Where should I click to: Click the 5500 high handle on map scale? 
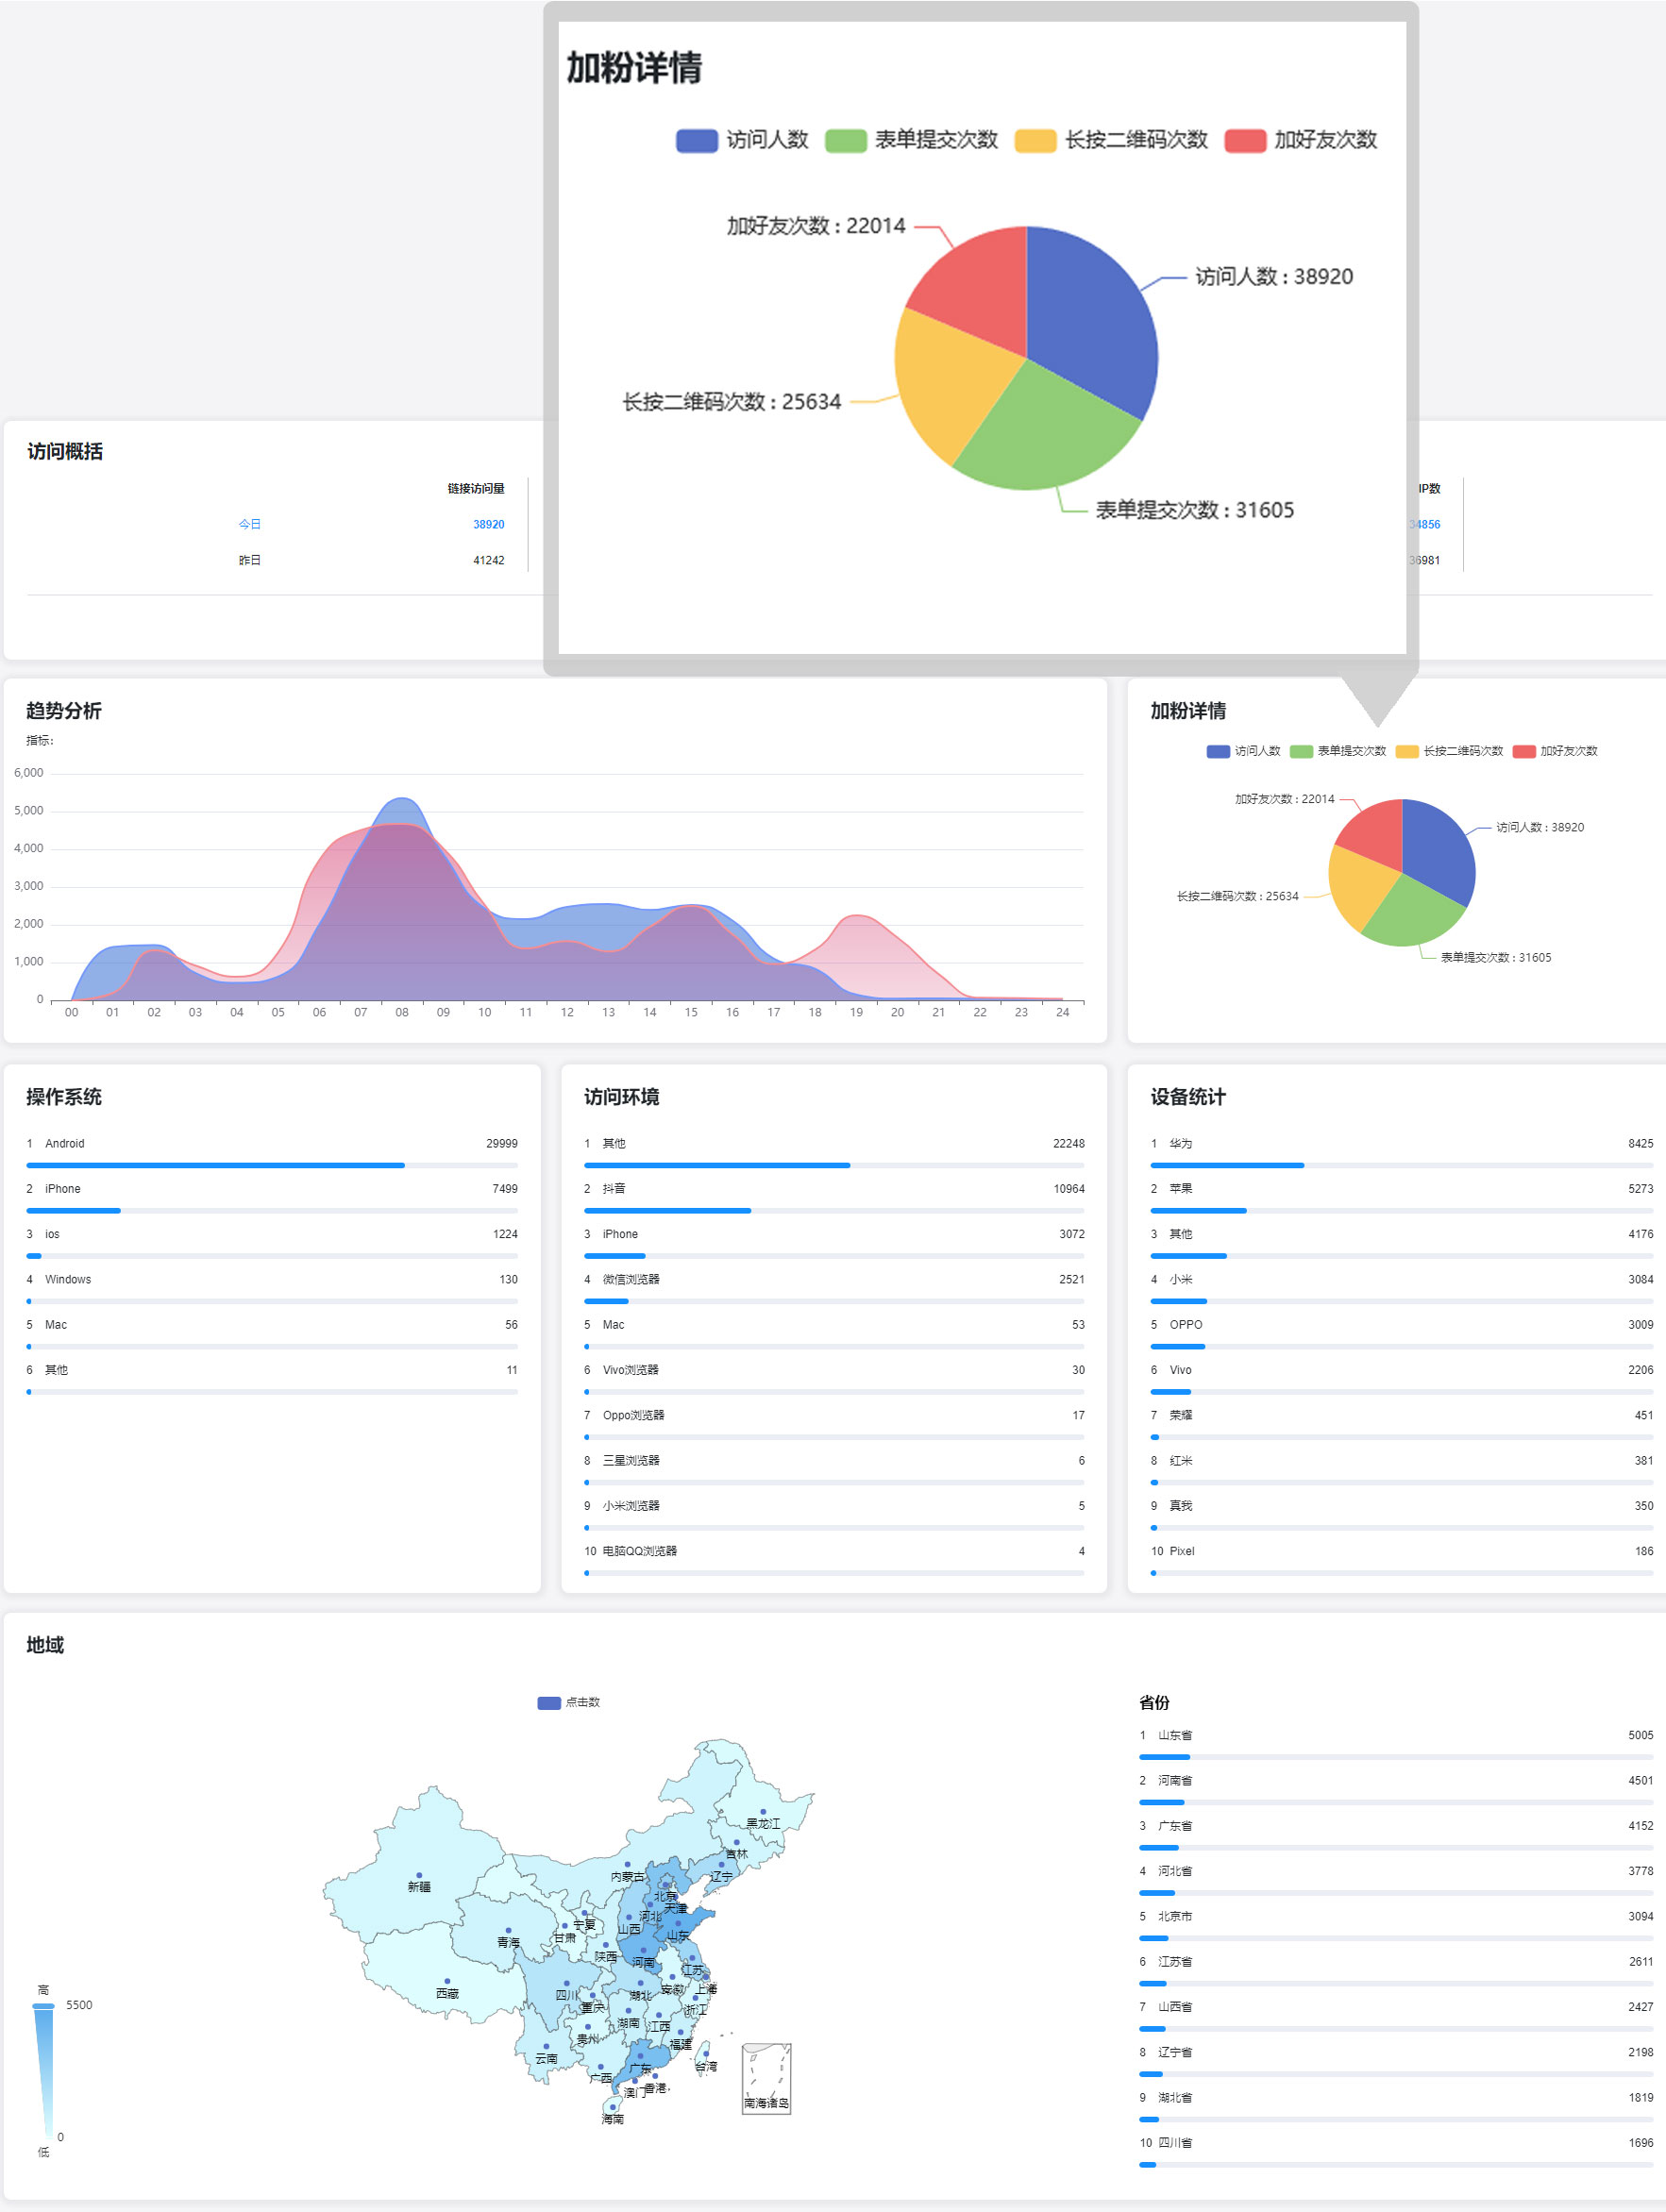43,2005
